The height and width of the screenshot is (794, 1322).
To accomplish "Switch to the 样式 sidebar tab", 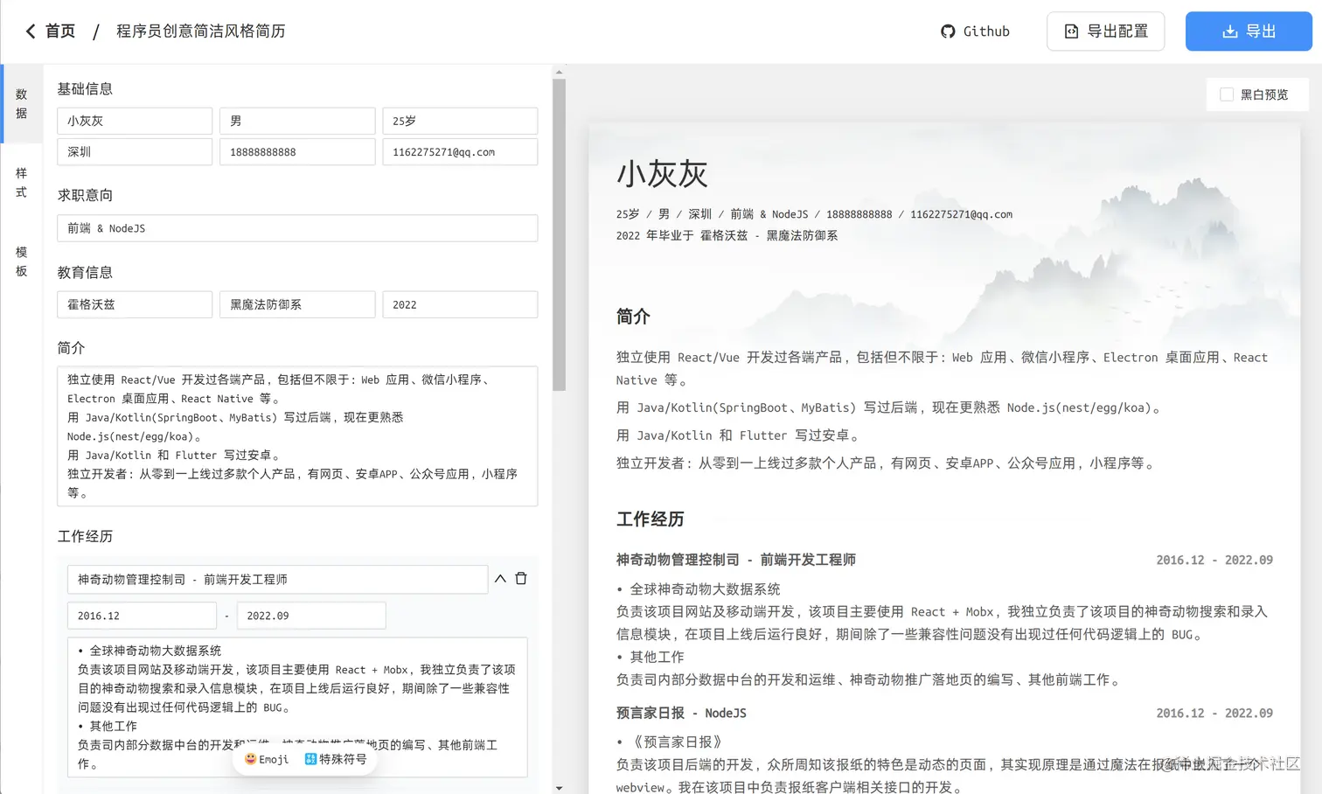I will [x=21, y=182].
